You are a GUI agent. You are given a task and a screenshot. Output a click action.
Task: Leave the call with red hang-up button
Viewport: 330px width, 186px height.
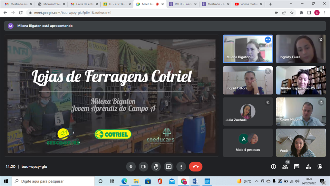click(x=196, y=167)
